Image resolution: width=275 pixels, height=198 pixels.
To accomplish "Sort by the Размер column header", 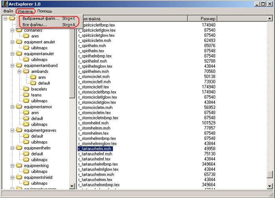I will coord(202,18).
